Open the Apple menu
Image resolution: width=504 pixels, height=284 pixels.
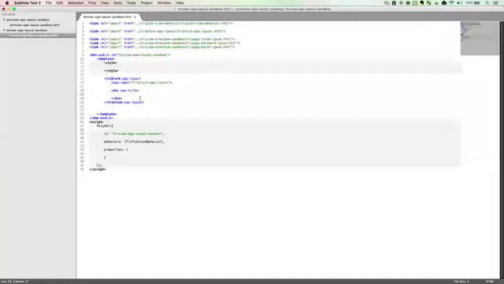[7, 3]
